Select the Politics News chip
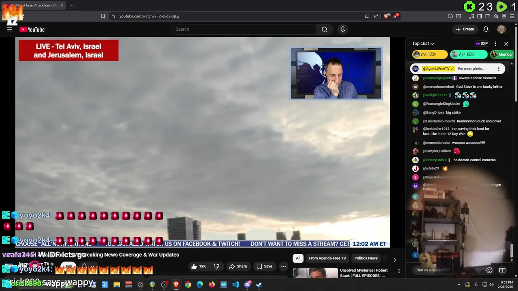 [x=366, y=258]
